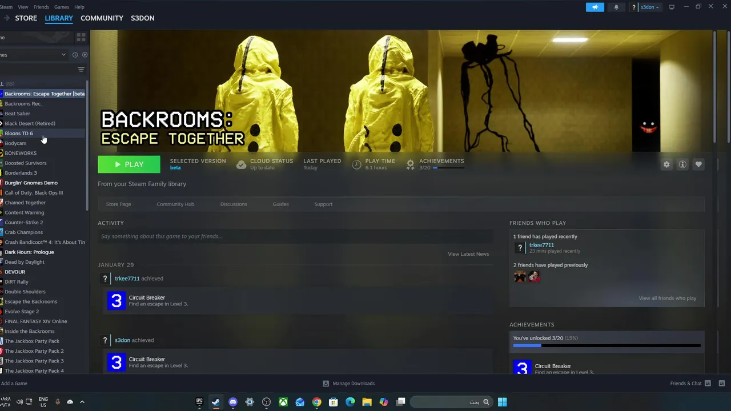
Task: Open the announcements megaphone icon
Action: click(595, 7)
